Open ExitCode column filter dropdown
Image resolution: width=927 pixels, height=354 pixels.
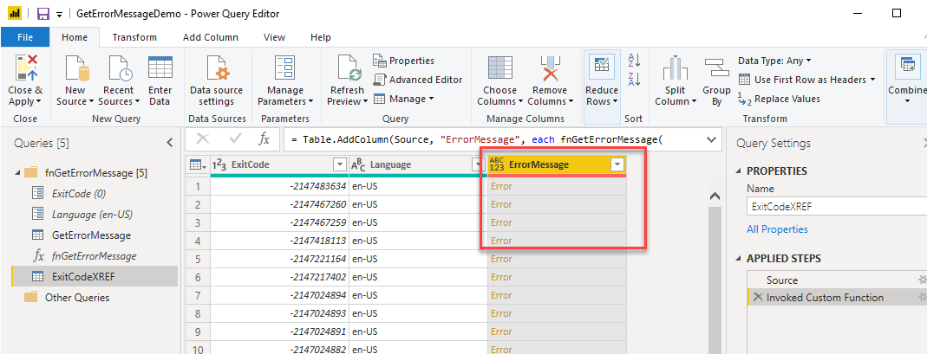tap(340, 164)
